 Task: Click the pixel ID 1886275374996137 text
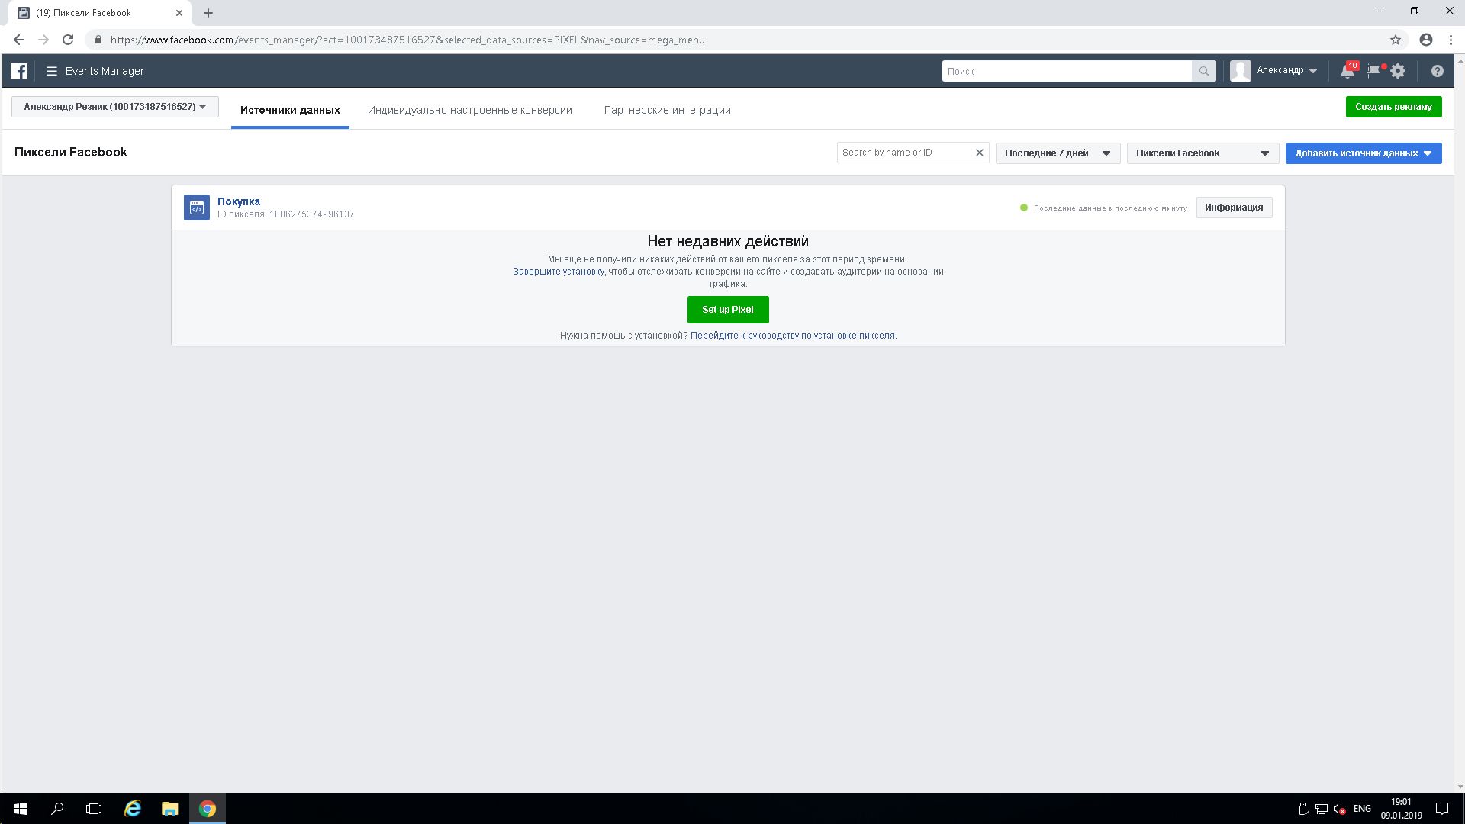tap(311, 214)
